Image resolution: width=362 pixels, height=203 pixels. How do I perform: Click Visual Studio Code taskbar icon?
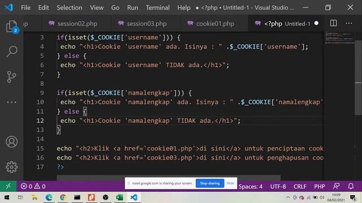134,197
